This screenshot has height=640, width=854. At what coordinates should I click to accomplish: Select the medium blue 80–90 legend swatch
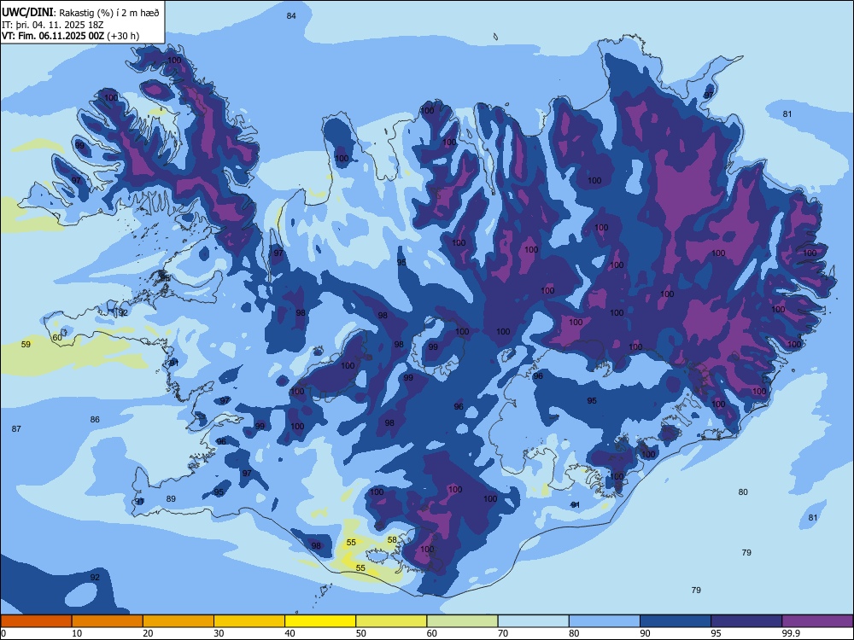click(x=605, y=621)
